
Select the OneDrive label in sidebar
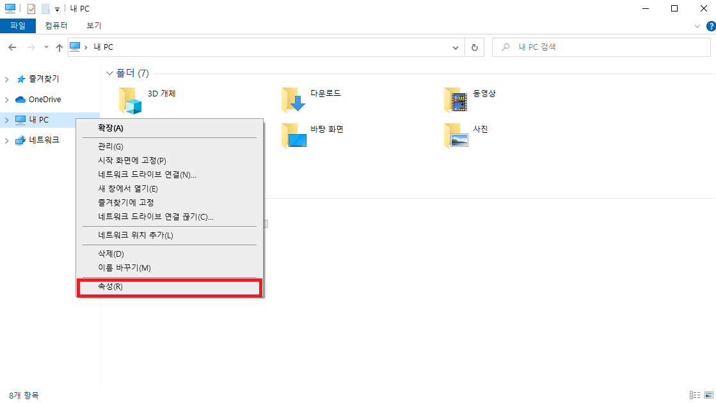pyautogui.click(x=45, y=100)
